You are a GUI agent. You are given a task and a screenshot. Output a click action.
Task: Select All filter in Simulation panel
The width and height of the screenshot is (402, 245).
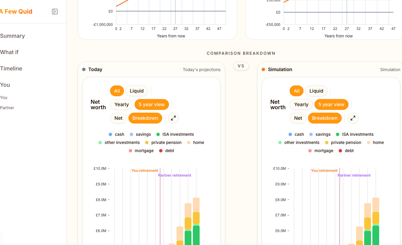297,91
